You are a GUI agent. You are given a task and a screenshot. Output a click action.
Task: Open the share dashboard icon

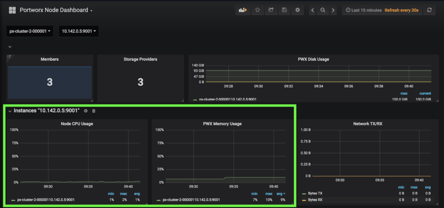[x=271, y=10]
